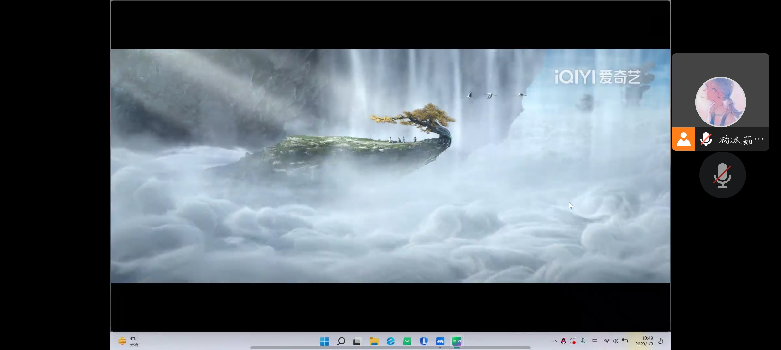Switch the 中 input method indicator
The image size is (781, 350).
coord(595,341)
